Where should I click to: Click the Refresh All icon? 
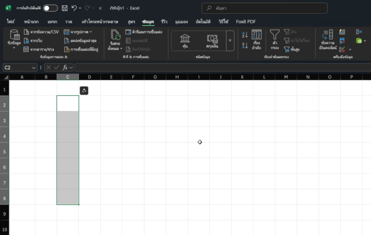click(x=115, y=35)
